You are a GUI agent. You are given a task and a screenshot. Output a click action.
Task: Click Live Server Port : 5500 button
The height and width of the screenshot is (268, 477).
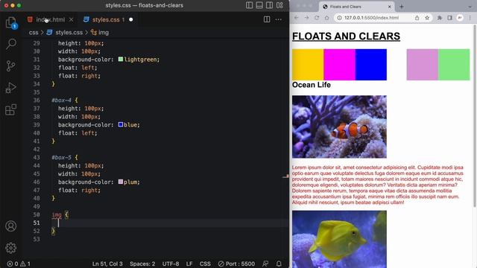236,264
